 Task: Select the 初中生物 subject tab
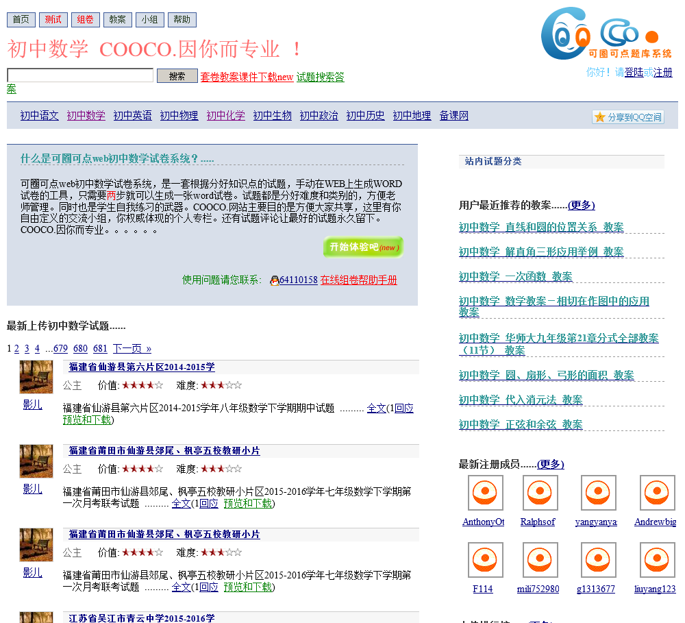point(272,115)
